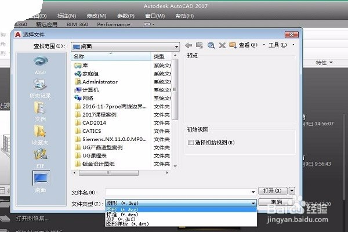Image resolution: width=348 pixels, height=232 pixels.
Task: Select the 历史记录 history sidebar icon
Action: pos(40,88)
